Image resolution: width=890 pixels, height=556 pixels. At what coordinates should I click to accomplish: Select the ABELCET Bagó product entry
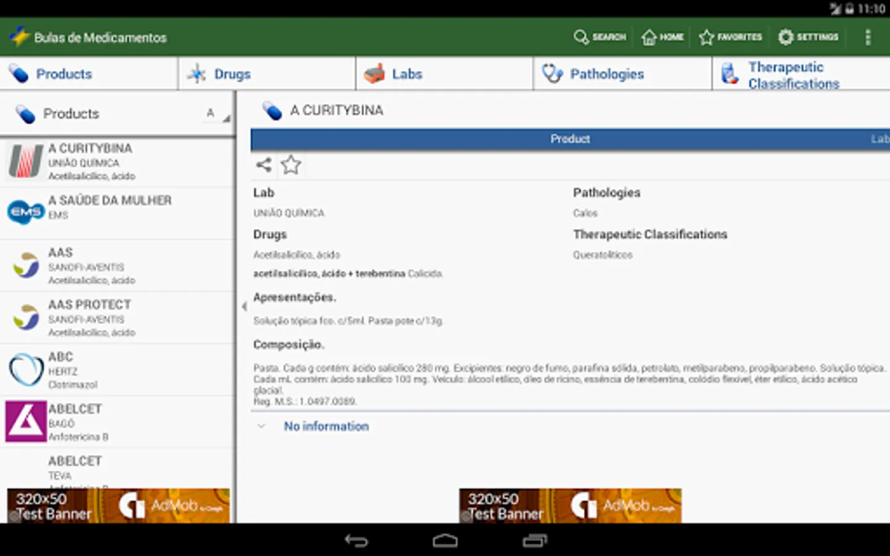click(117, 422)
